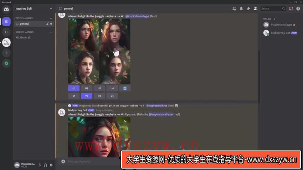303x170 pixels.
Task: Click the U2 upscale button
Action: tap(87, 88)
